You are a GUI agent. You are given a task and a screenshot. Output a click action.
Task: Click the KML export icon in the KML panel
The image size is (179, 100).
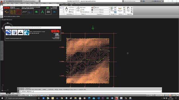point(9,32)
